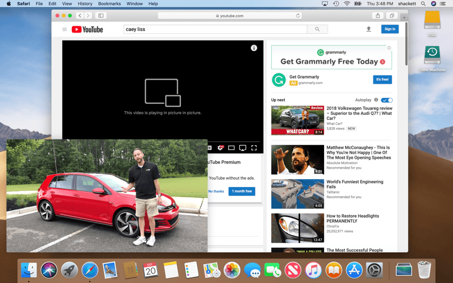Click the picture-in-picture floating video
453x283 pixels.
point(107,196)
